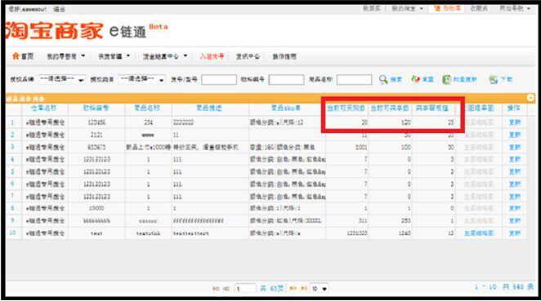Jump to the last page of results
This screenshot has height=301, width=541.
304,288
